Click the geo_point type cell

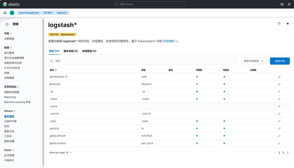pos(147,143)
